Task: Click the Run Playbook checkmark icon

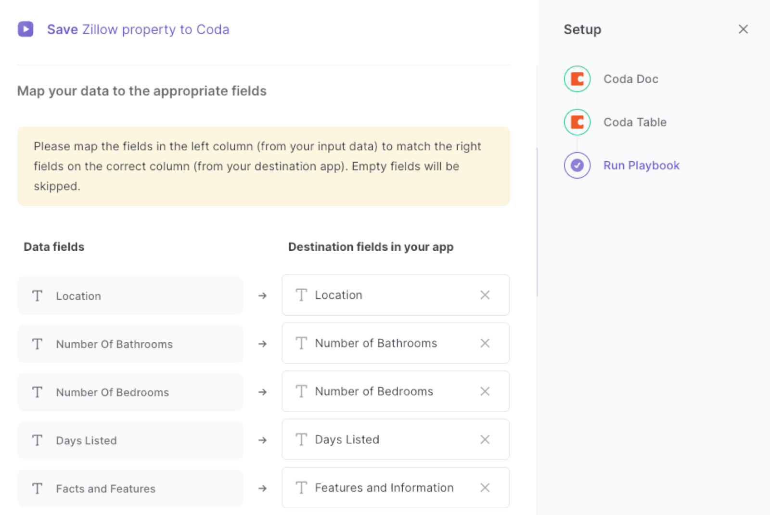Action: tap(577, 166)
